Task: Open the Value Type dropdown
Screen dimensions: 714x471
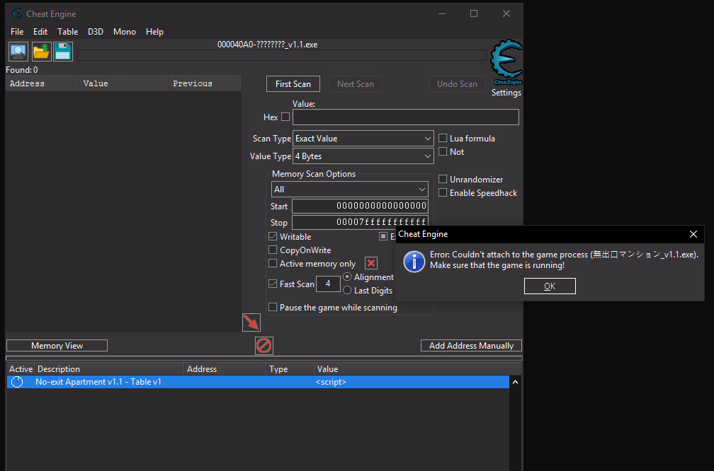Action: [x=363, y=156]
